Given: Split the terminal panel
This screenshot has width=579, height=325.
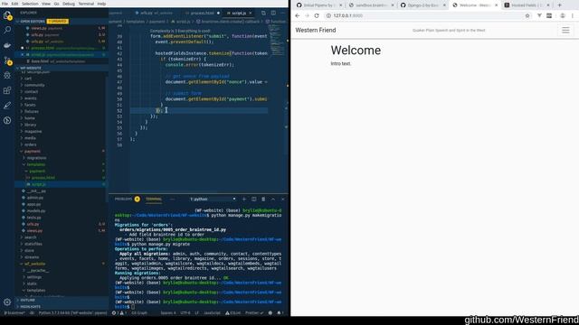Looking at the screenshot, I should point(253,199).
